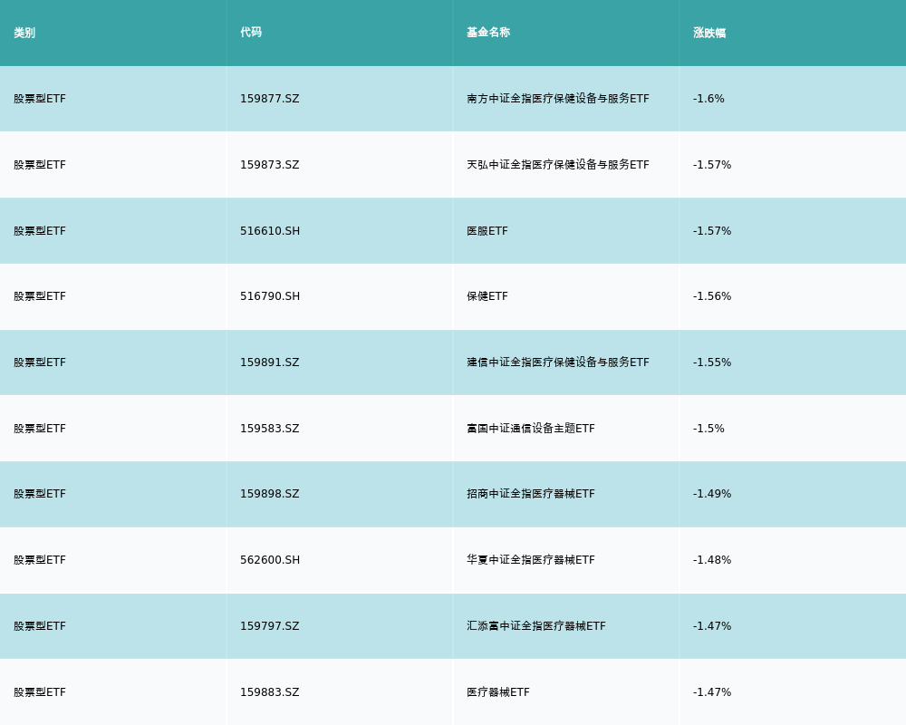Select fund code 159877.SZ
This screenshot has width=906, height=725.
click(x=270, y=99)
